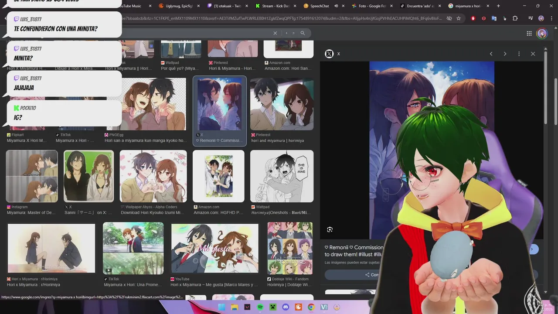
Task: Open the Amazon.com HGFHD P... image
Action: (x=218, y=176)
